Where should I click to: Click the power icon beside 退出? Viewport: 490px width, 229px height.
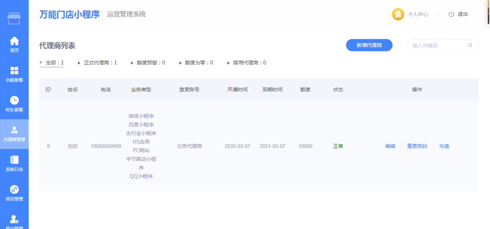[451, 14]
